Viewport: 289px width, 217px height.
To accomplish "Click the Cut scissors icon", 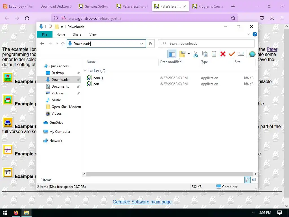I will 196,54.
